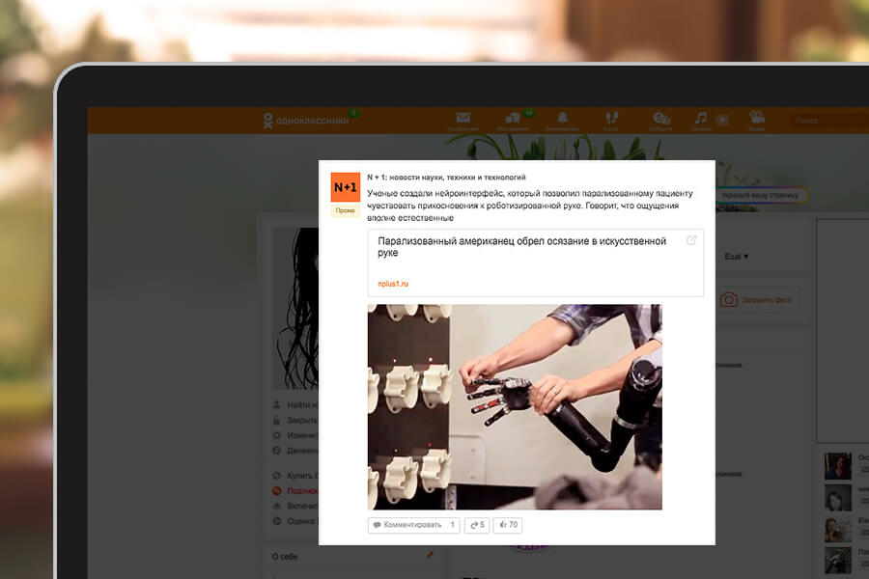This screenshot has width=869, height=579.
Task: Like the post using the Класс counter
Action: tap(506, 524)
